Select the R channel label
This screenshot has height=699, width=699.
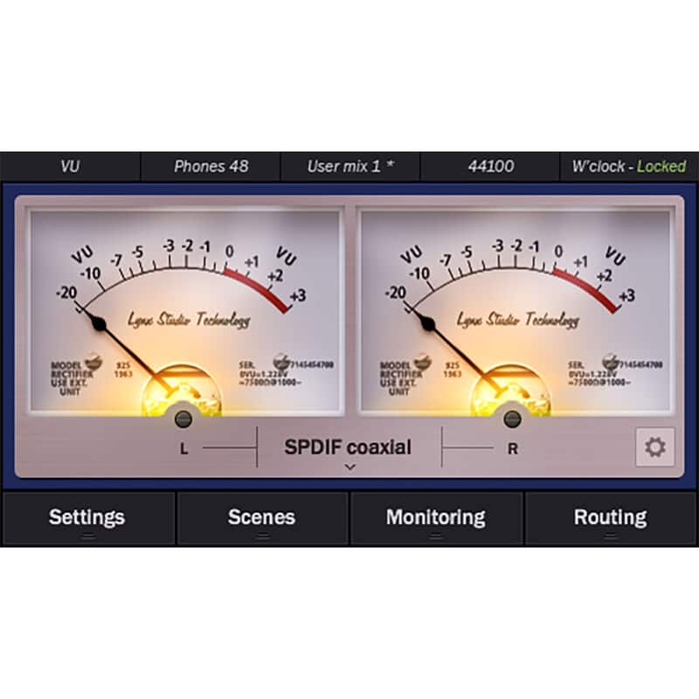[x=513, y=450]
